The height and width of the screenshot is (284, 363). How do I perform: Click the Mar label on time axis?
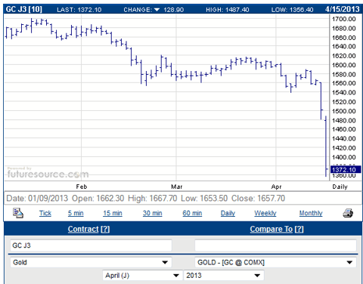pyautogui.click(x=176, y=187)
